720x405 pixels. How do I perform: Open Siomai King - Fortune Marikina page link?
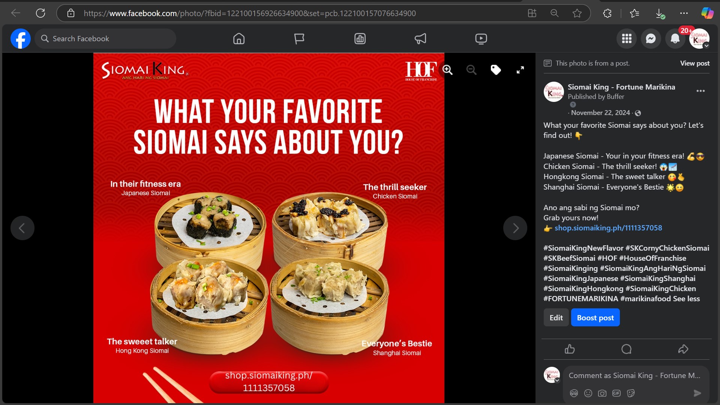coord(621,87)
